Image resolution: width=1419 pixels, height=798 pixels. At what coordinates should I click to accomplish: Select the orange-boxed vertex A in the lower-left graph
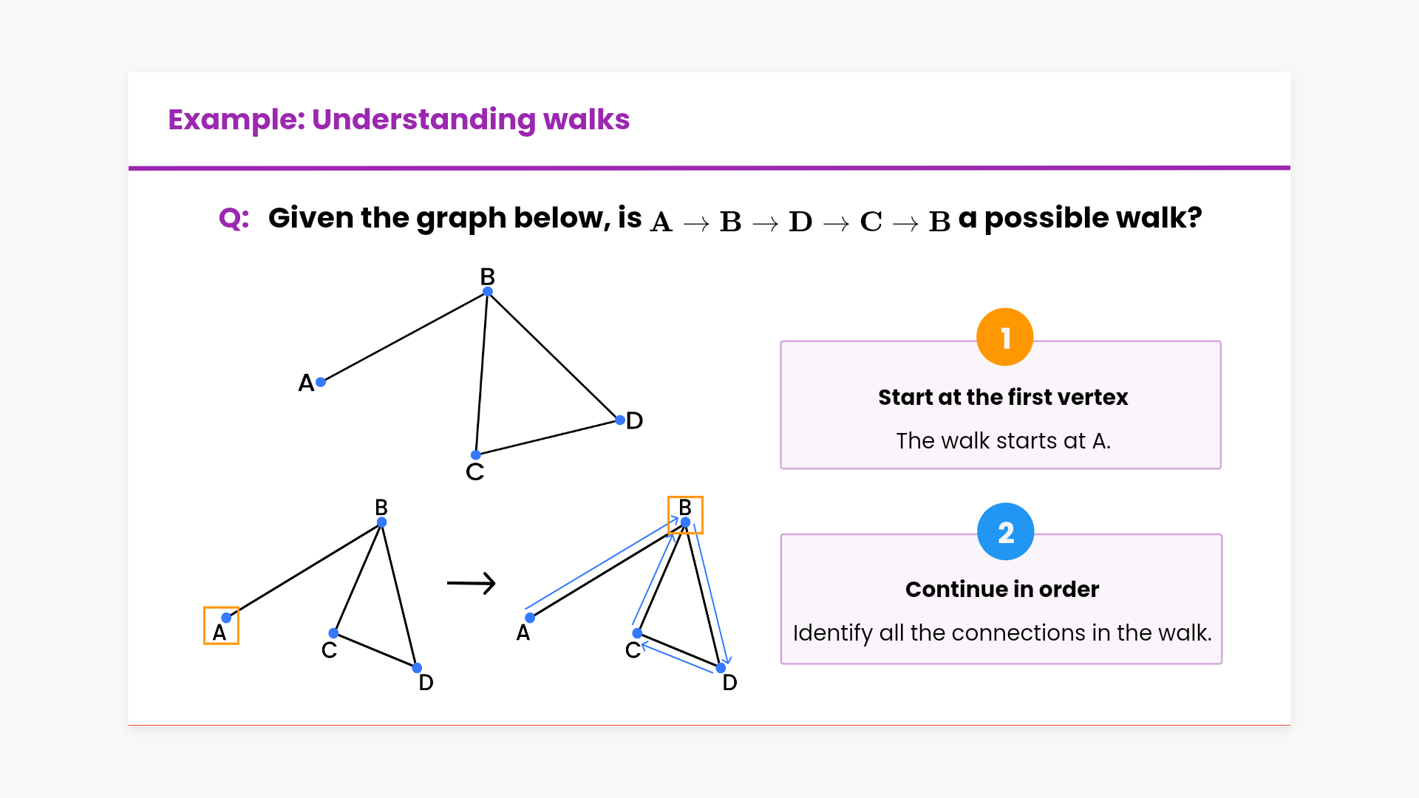point(221,626)
